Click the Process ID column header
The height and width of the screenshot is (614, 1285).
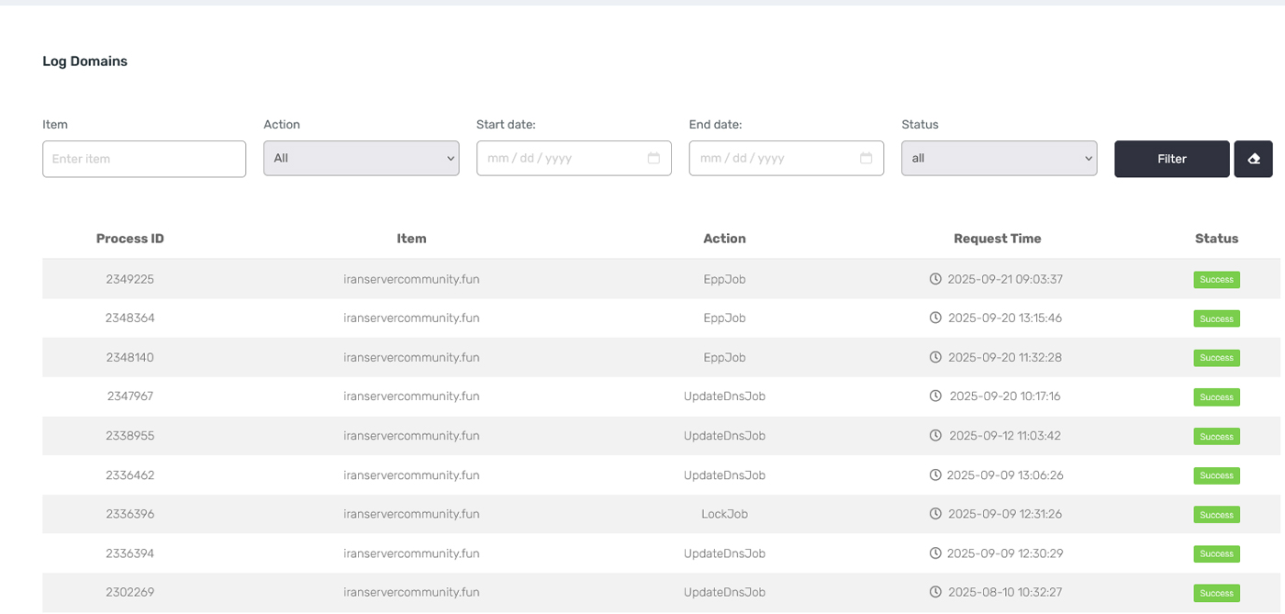(130, 239)
